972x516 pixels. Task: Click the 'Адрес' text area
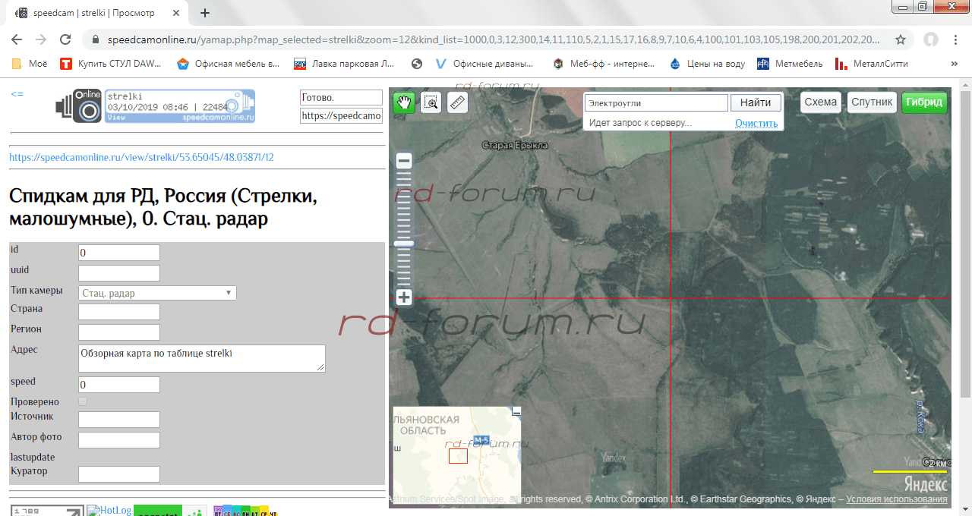click(202, 359)
